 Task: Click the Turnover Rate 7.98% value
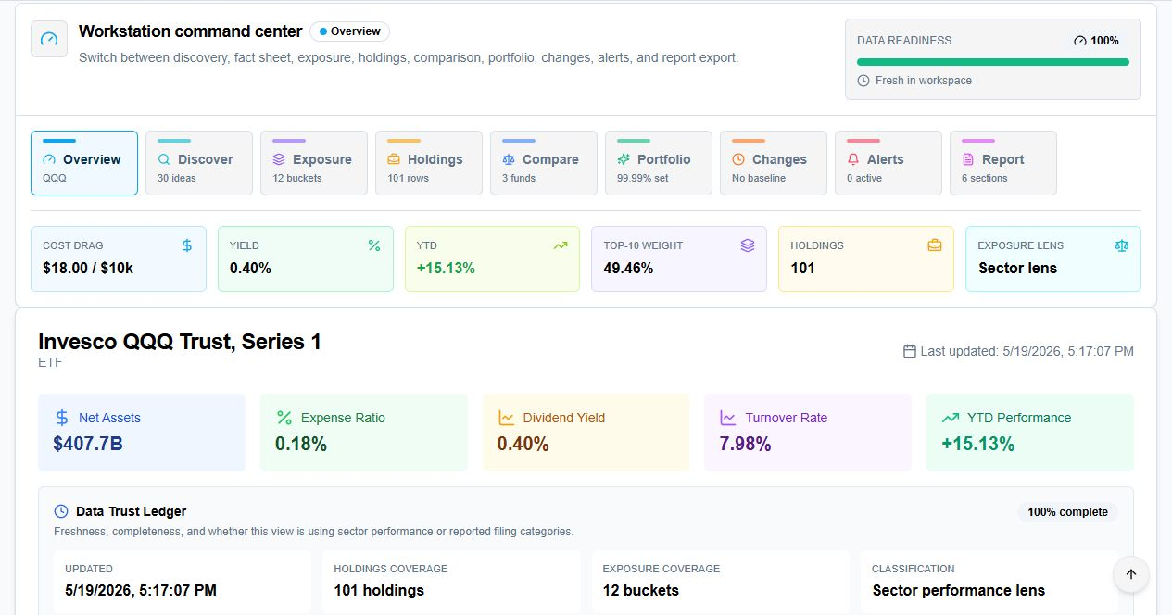(x=746, y=444)
